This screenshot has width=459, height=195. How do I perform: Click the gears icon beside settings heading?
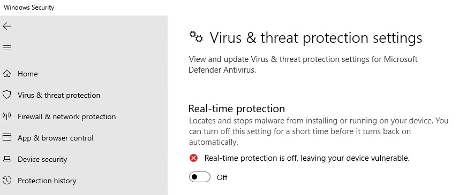[x=196, y=37]
